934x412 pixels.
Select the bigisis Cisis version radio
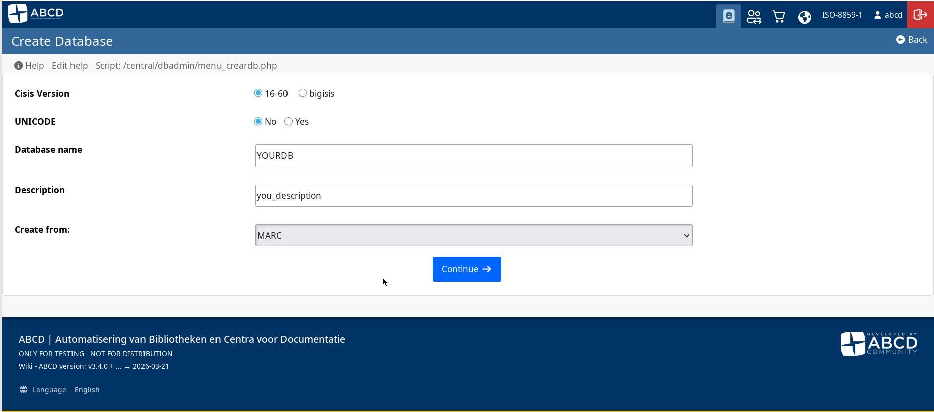click(303, 93)
